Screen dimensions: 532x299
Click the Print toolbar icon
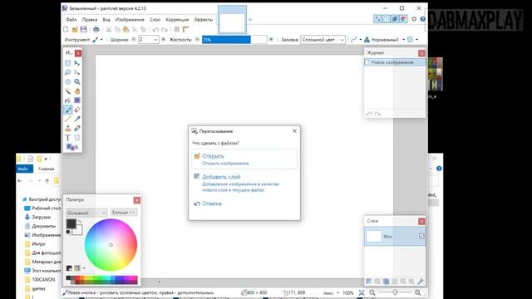[96, 30]
